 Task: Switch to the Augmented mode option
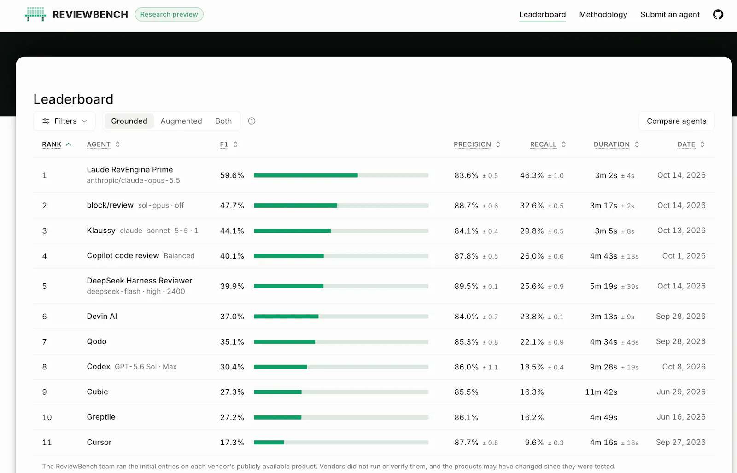point(181,121)
